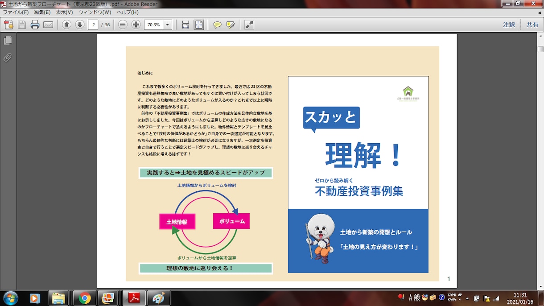Image resolution: width=544 pixels, height=306 pixels.
Task: Show hidden system tray icons
Action: [x=467, y=298]
